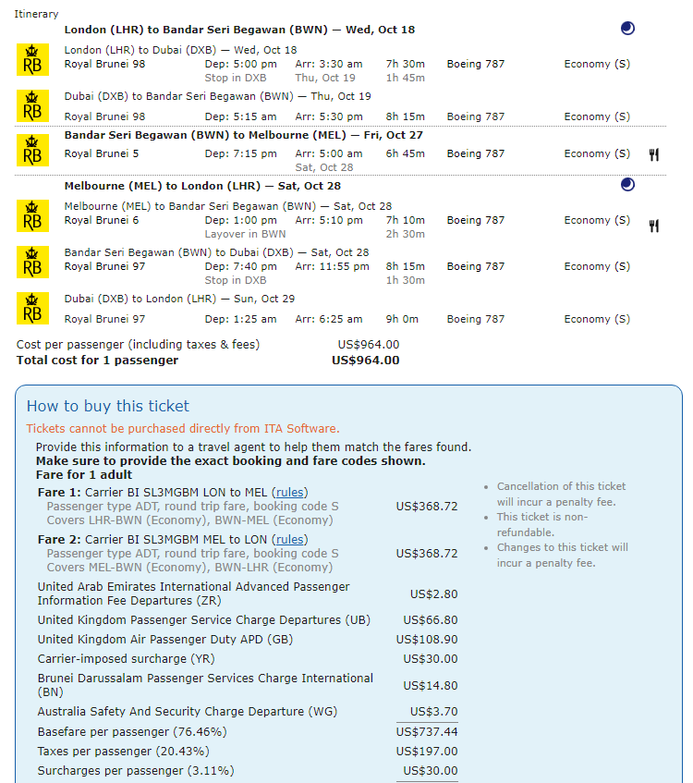Click 'Layover in BWN' text
The height and width of the screenshot is (783, 693).
point(245,234)
